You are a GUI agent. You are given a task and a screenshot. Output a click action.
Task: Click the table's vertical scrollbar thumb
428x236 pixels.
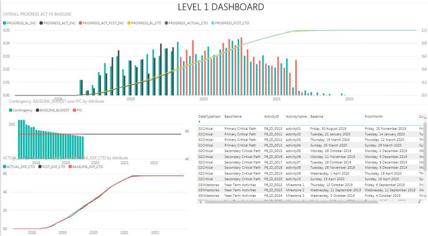[425, 146]
